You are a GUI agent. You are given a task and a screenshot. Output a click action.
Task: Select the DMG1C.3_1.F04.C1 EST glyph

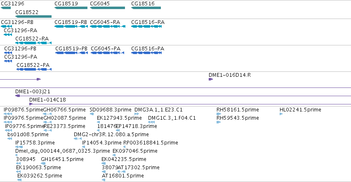(151, 122)
